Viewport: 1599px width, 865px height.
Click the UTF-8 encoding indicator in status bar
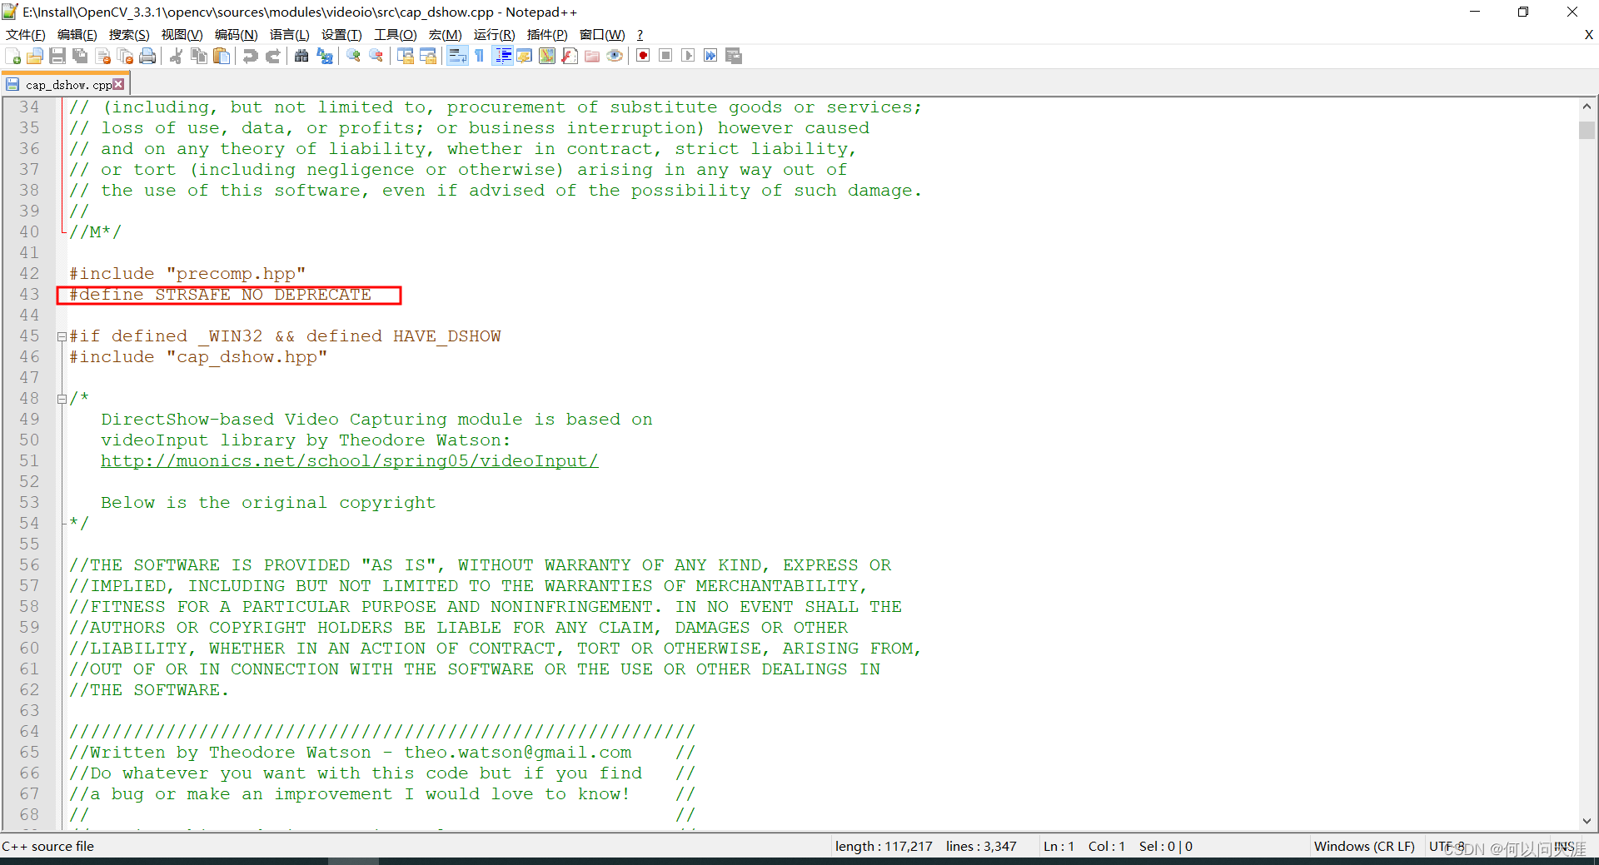(1447, 847)
